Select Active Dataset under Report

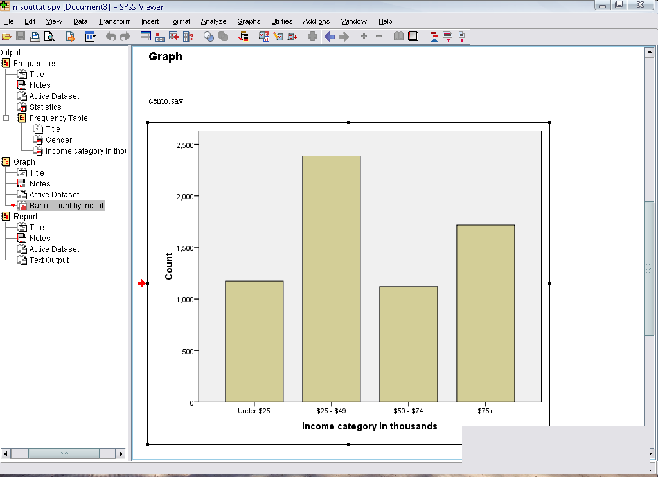coord(54,249)
